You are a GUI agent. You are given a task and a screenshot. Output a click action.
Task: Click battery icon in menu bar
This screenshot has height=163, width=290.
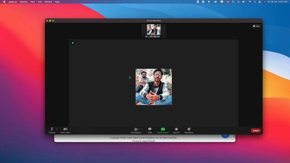pos(244,2)
